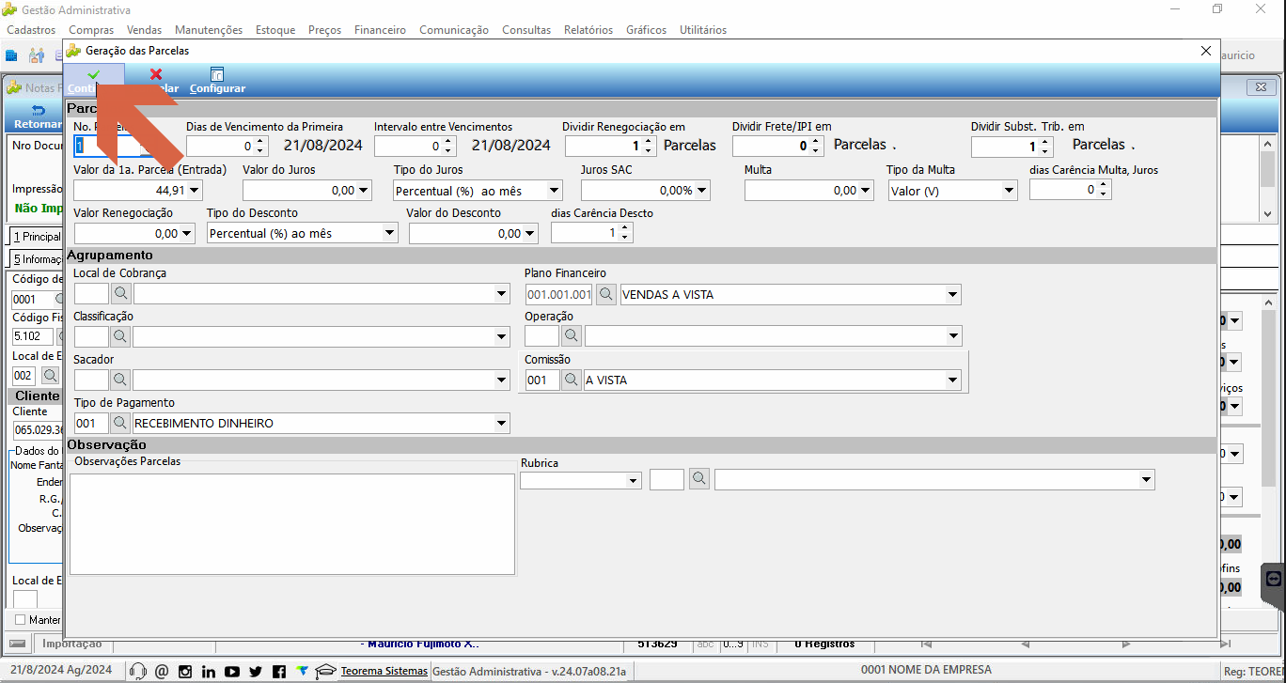Open the YouTube icon in status bar
This screenshot has width=1286, height=683.
tap(232, 671)
